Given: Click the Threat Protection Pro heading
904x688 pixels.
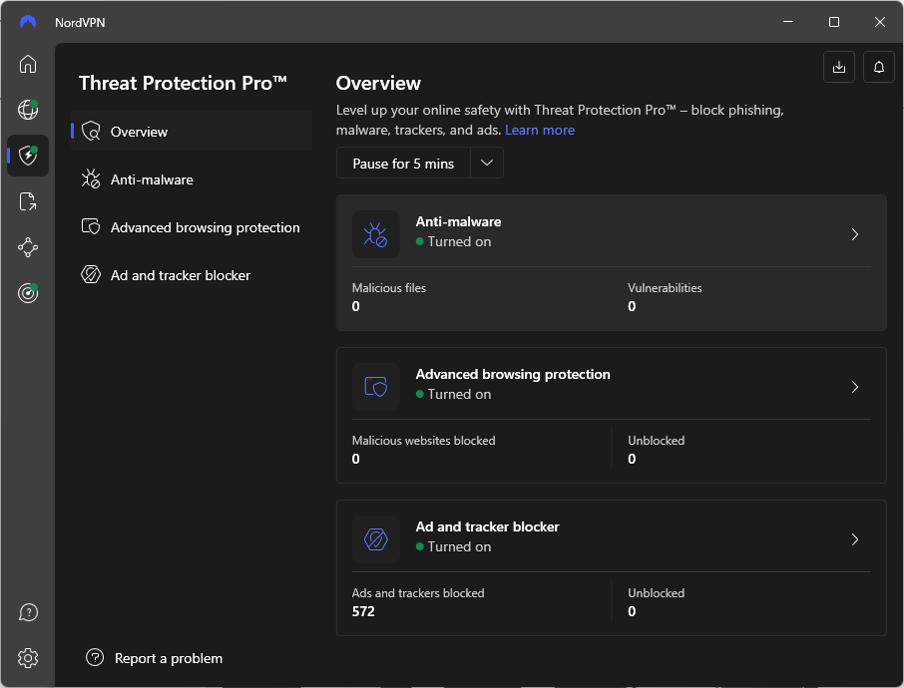Looking at the screenshot, I should pos(183,83).
